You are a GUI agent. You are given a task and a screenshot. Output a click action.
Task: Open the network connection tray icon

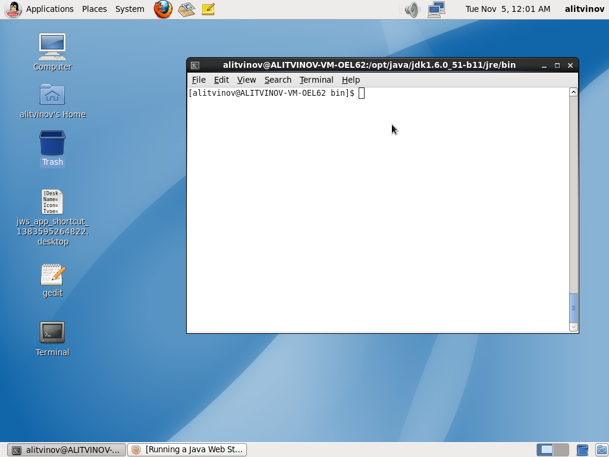tap(437, 9)
